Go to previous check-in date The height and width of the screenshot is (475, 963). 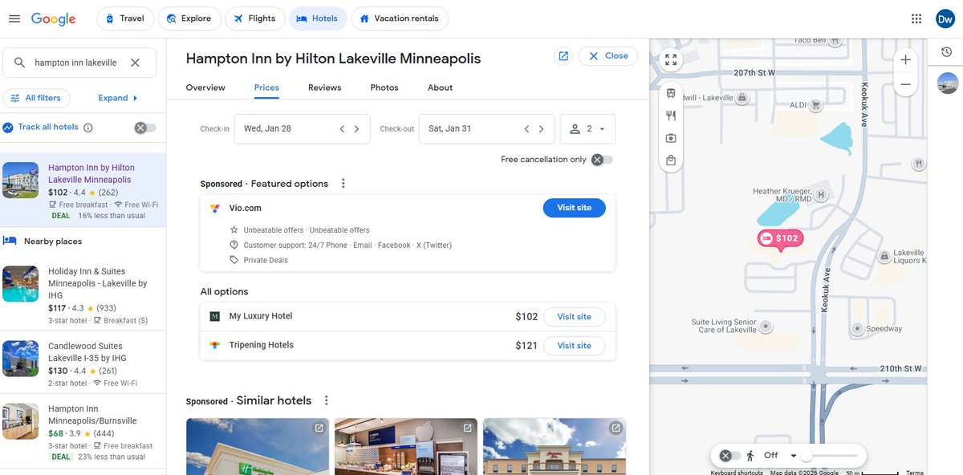(x=342, y=129)
